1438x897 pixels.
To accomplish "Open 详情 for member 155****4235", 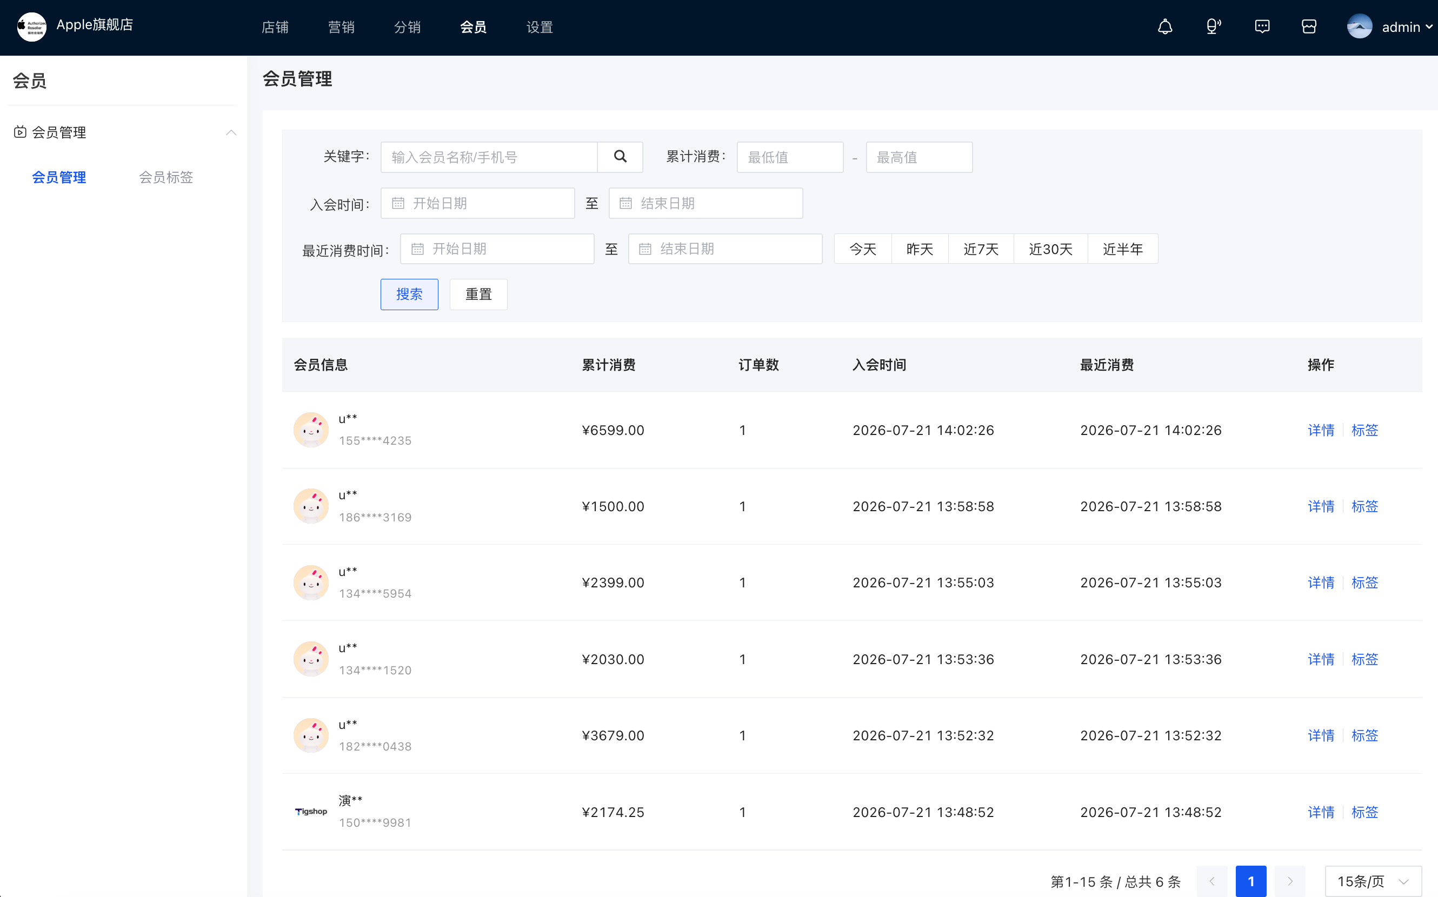I will pos(1321,430).
